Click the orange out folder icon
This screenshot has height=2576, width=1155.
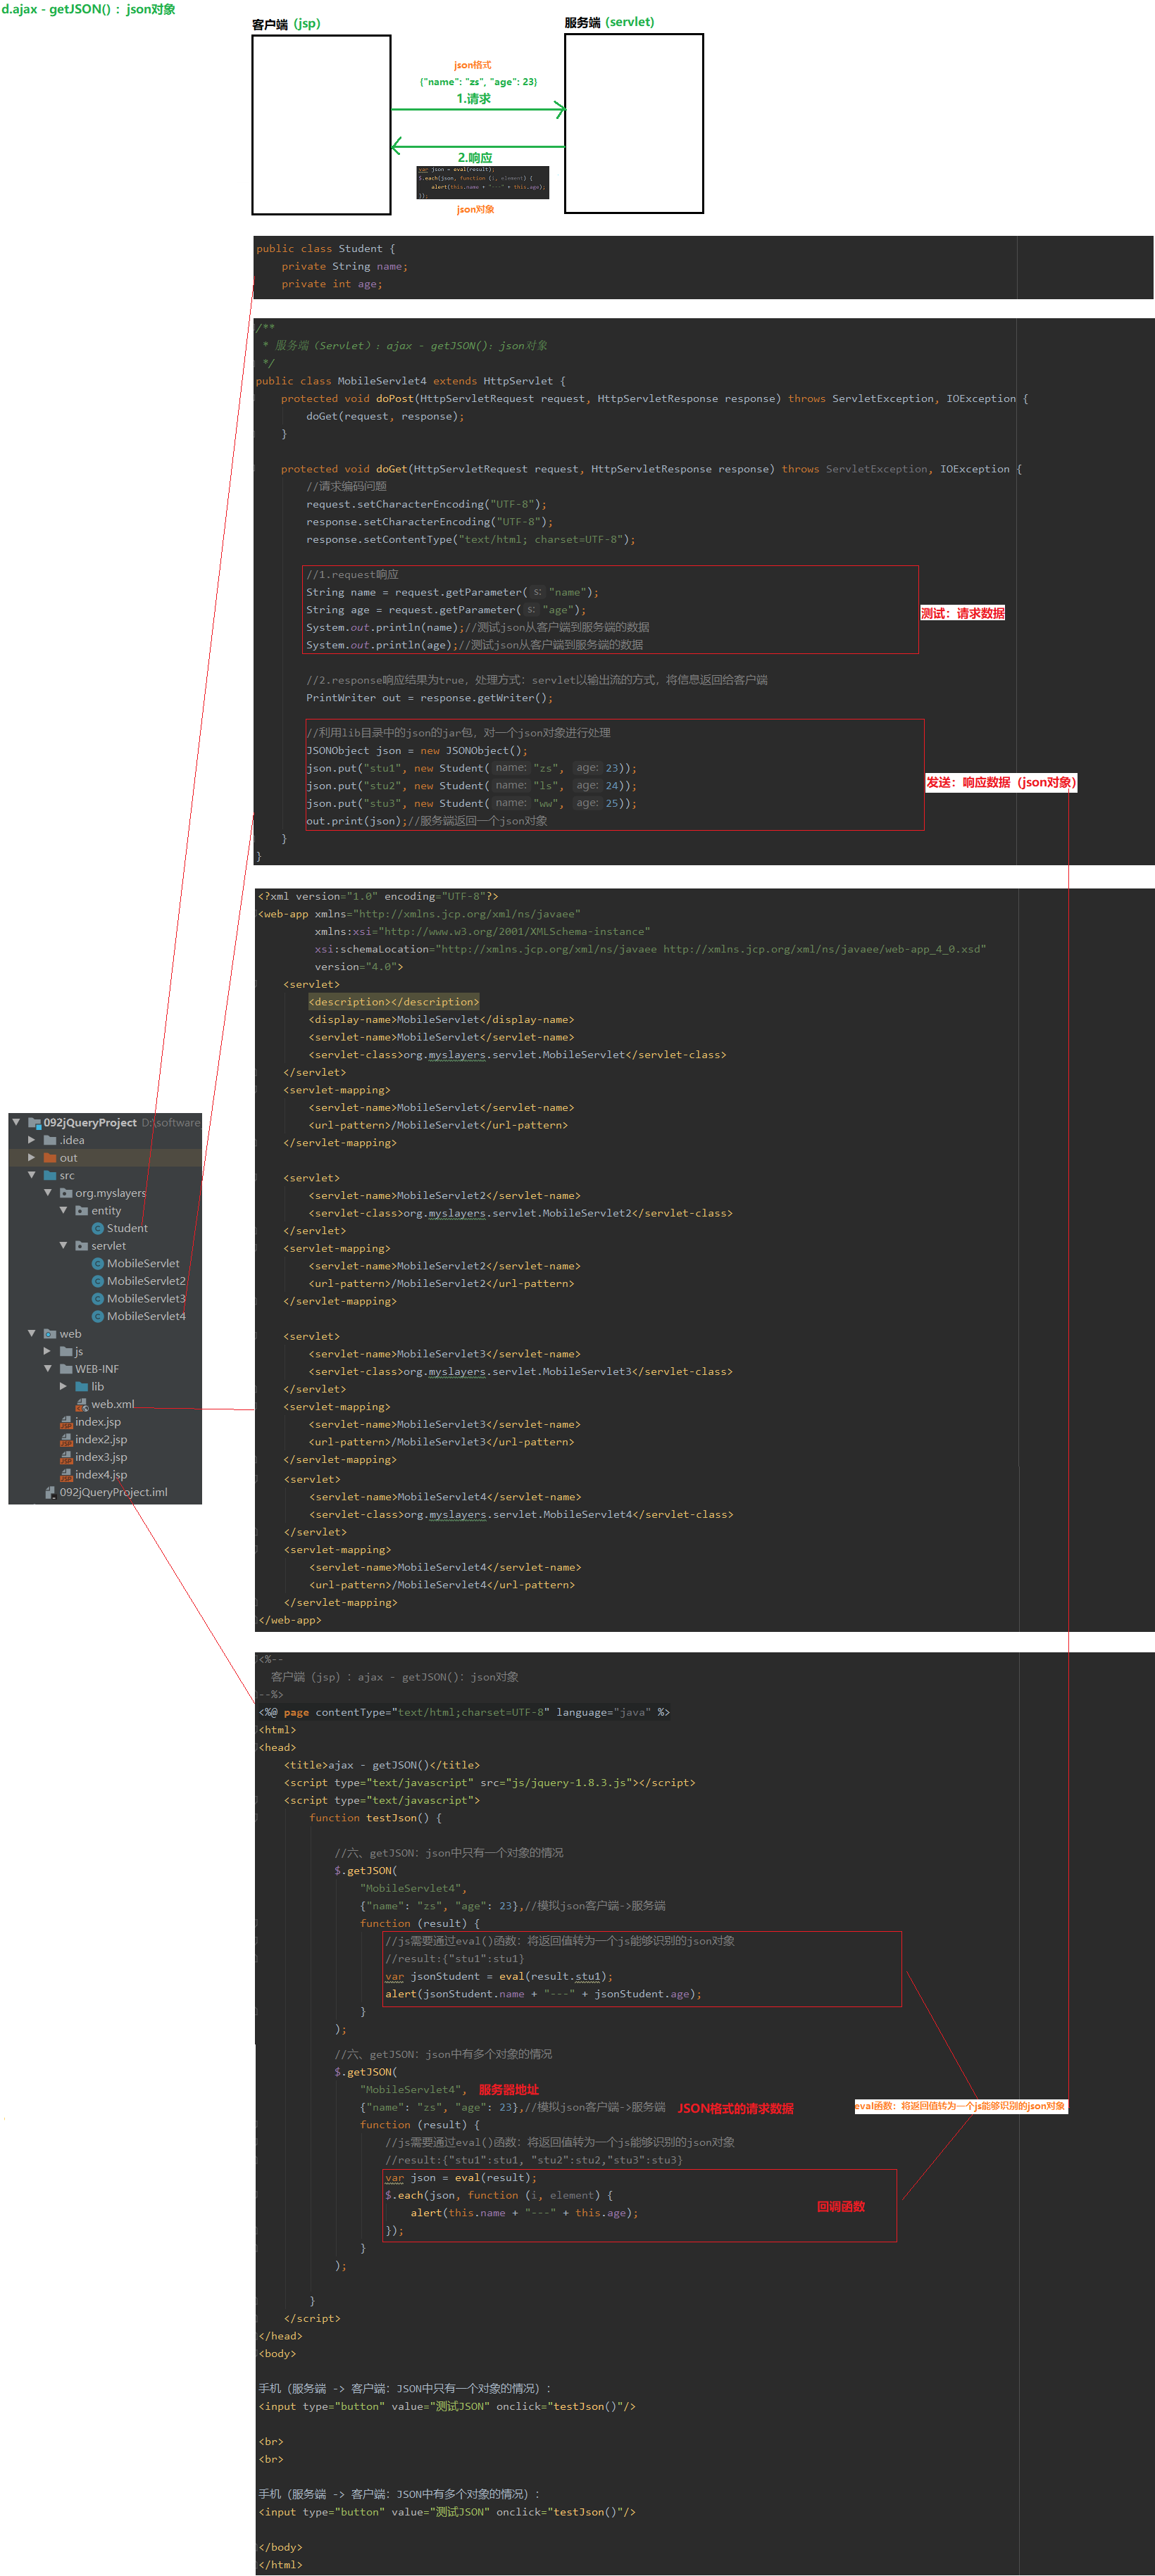pyautogui.click(x=50, y=1158)
